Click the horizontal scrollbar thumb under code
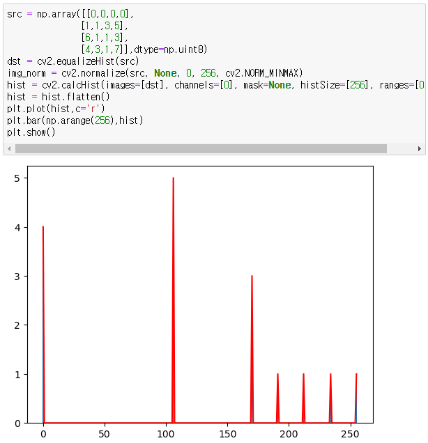Screen dimensions: 428x443 coord(201,148)
